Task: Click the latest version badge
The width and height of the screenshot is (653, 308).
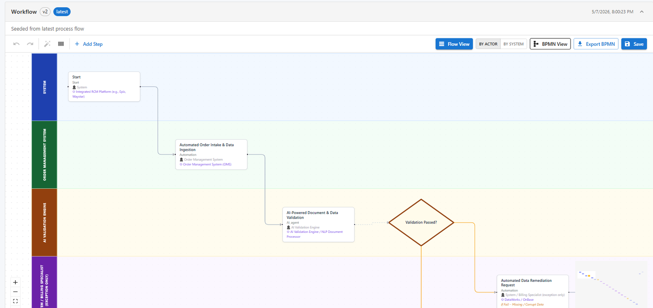Action: 62,12
